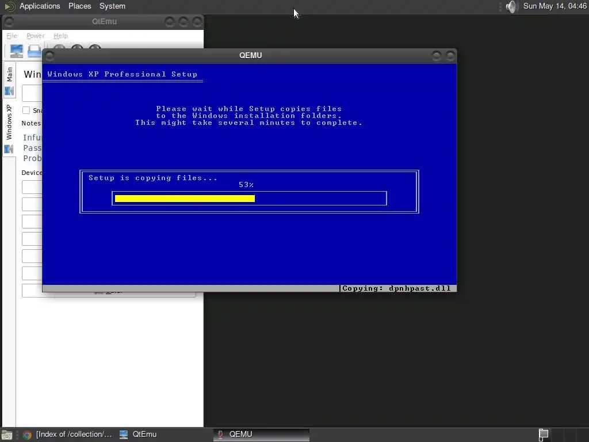
Task: Open the Power menu in QtEmu
Action: coord(35,36)
